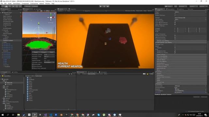Click Console Clear button

pyautogui.click(x=79, y=74)
